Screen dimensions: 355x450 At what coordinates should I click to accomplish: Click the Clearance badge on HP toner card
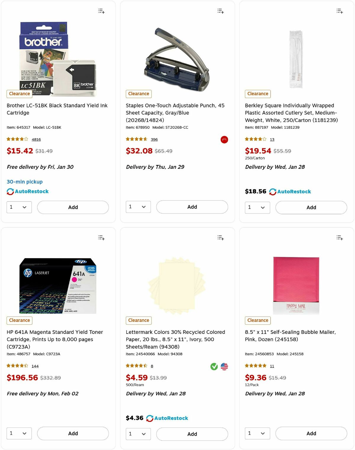[19, 320]
